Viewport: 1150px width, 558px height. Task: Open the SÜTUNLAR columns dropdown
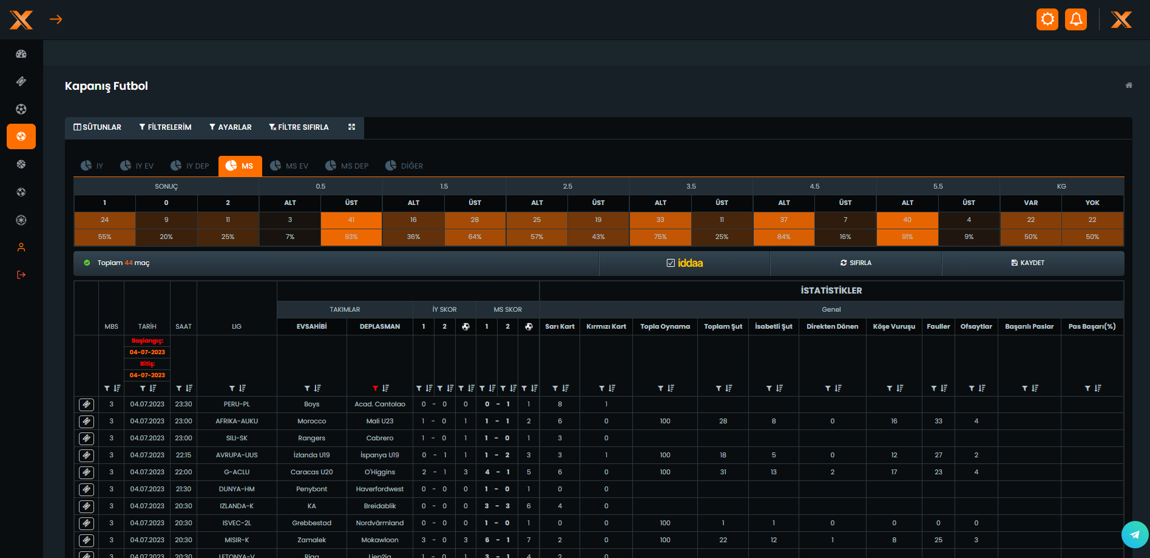(98, 127)
